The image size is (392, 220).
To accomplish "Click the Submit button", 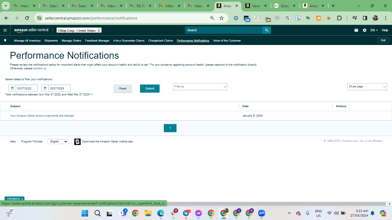I will 150,89.
